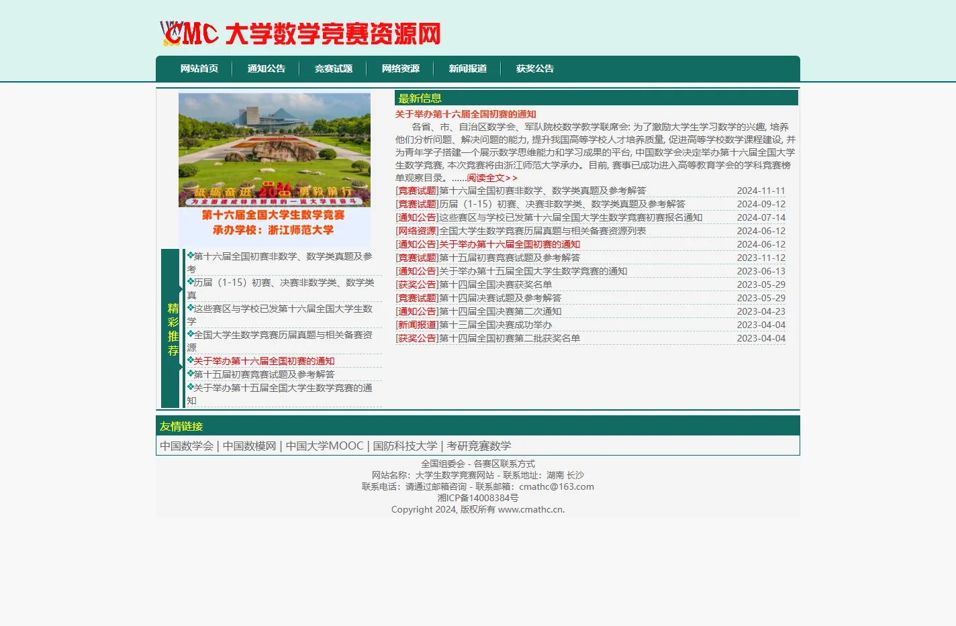Click 全国组委会 in the footer
The width and height of the screenshot is (956, 626).
point(443,464)
